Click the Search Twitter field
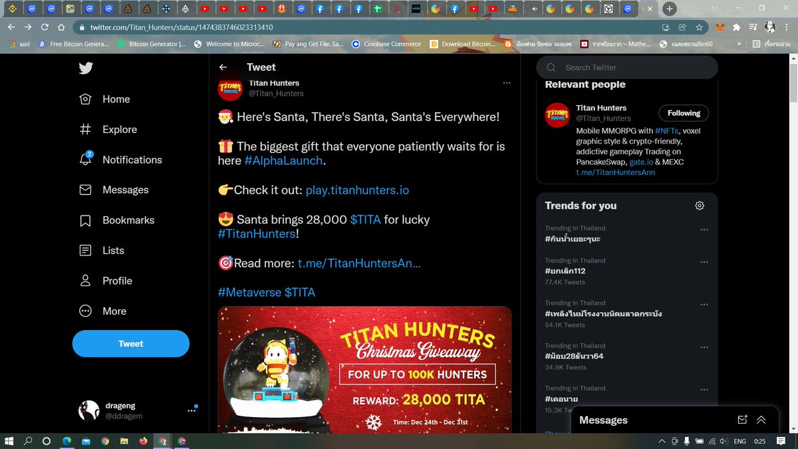Viewport: 798px width, 449px height. (627, 67)
